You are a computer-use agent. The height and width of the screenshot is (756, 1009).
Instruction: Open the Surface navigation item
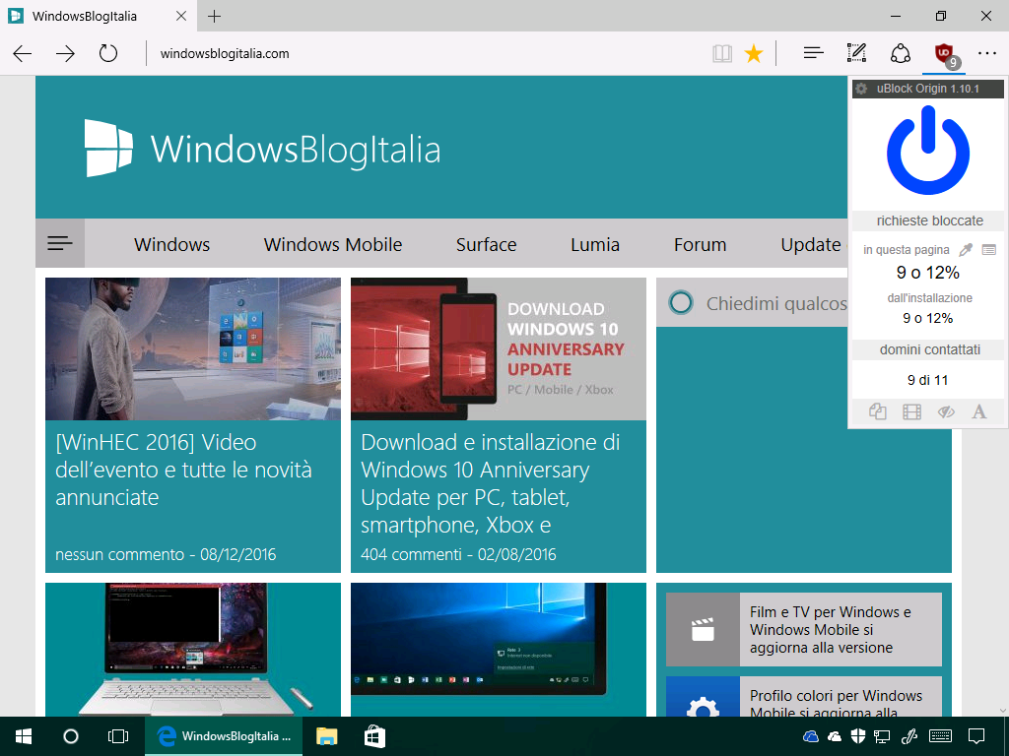pos(487,244)
